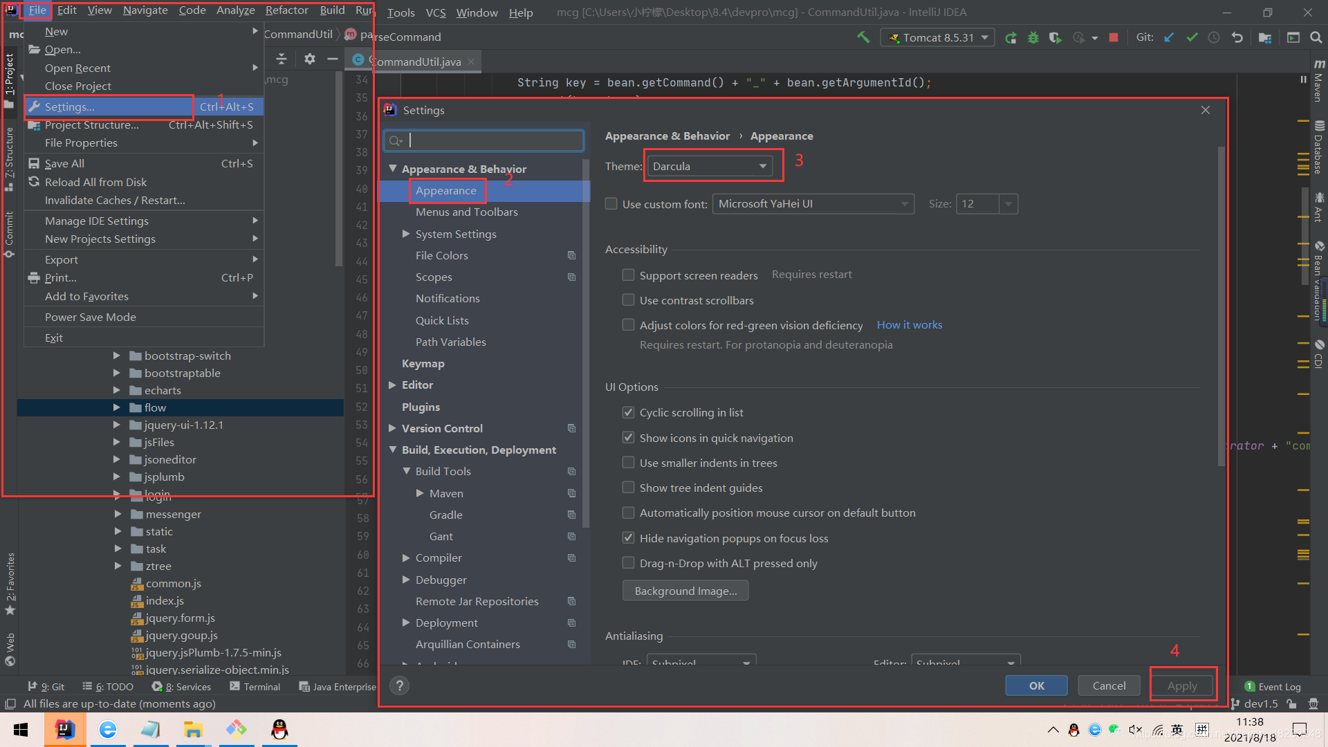Click the Settings help question mark
Viewport: 1328px width, 747px height.
399,685
